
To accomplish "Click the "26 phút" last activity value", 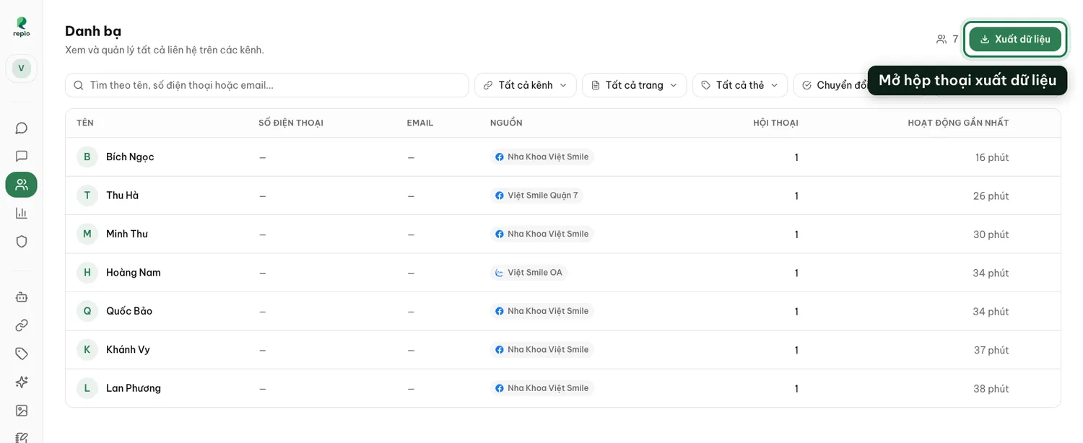I will [991, 196].
